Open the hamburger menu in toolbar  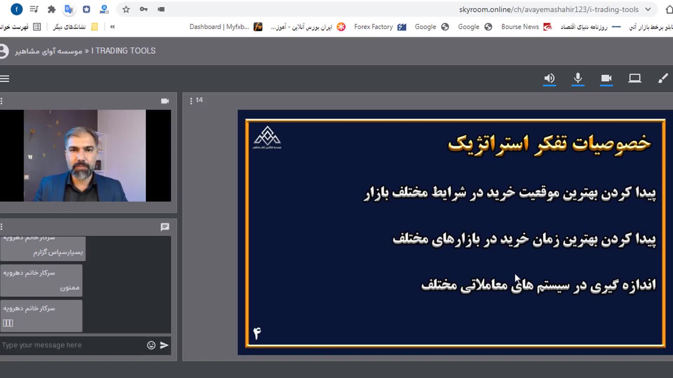click(5, 78)
